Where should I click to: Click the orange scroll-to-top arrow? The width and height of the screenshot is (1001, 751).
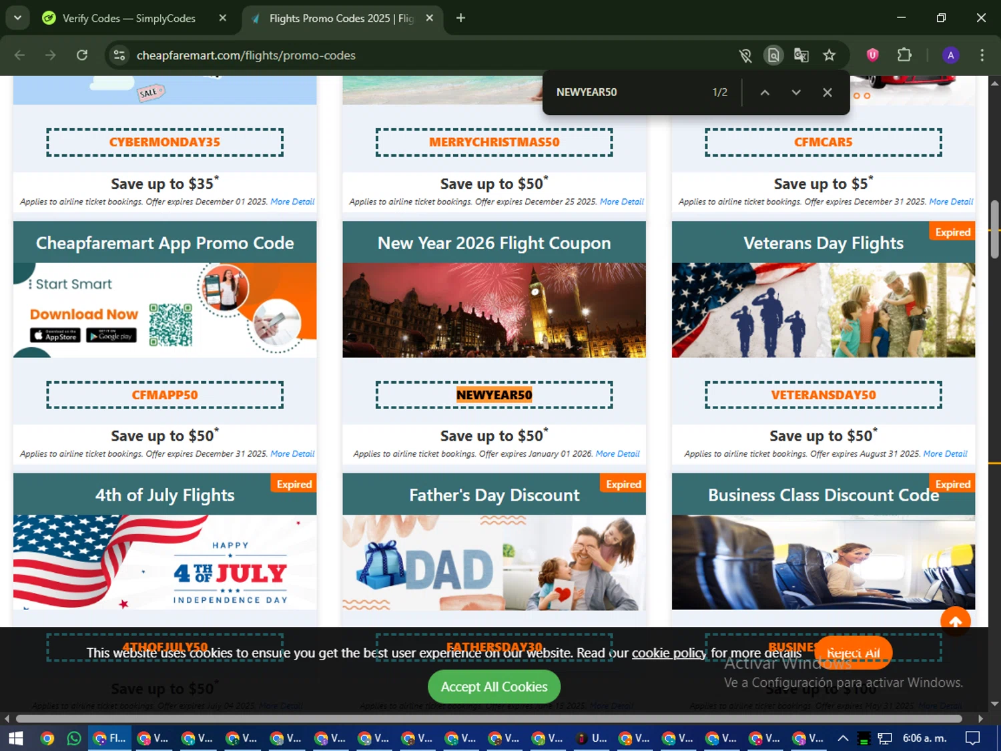click(956, 621)
